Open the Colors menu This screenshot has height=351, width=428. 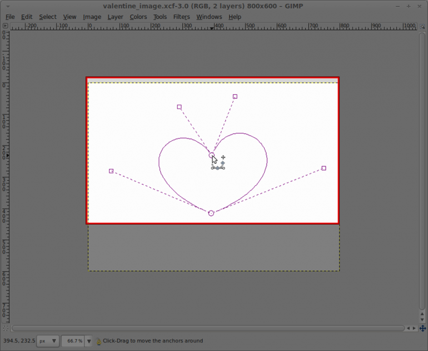138,17
